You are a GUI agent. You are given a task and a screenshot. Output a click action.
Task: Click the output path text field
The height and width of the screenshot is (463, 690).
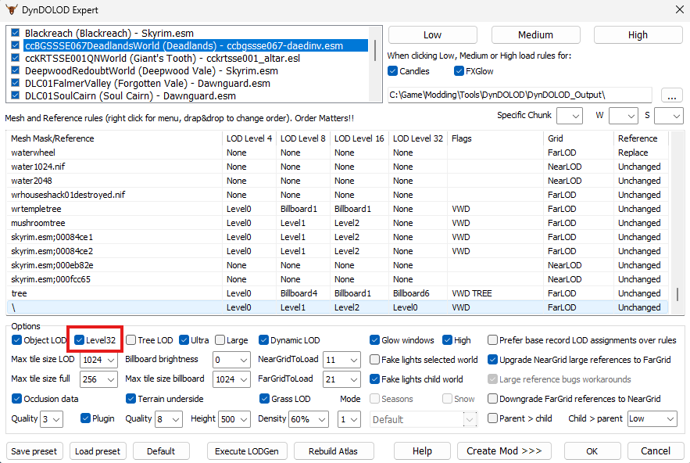(x=519, y=95)
